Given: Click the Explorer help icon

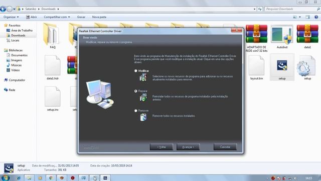Looking at the screenshot, I should pos(316,17).
